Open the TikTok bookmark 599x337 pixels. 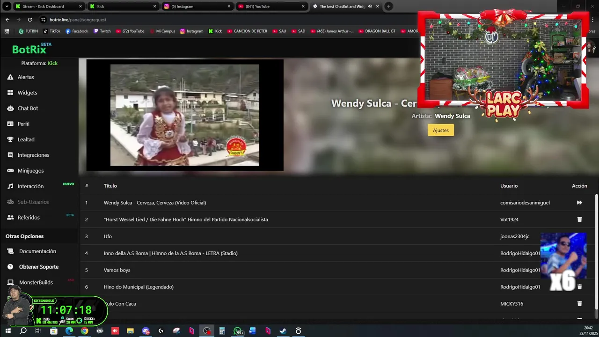coord(51,31)
